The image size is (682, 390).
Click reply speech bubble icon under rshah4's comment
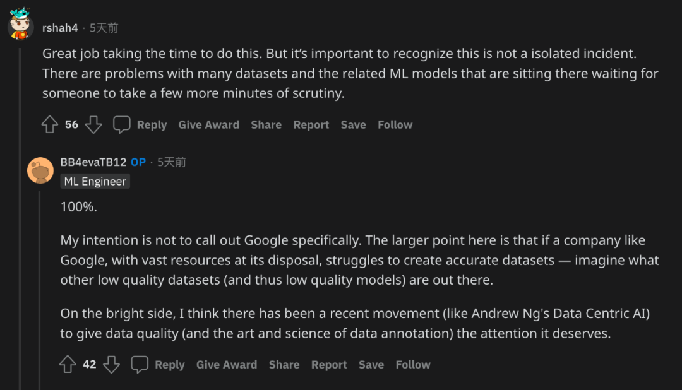click(122, 125)
